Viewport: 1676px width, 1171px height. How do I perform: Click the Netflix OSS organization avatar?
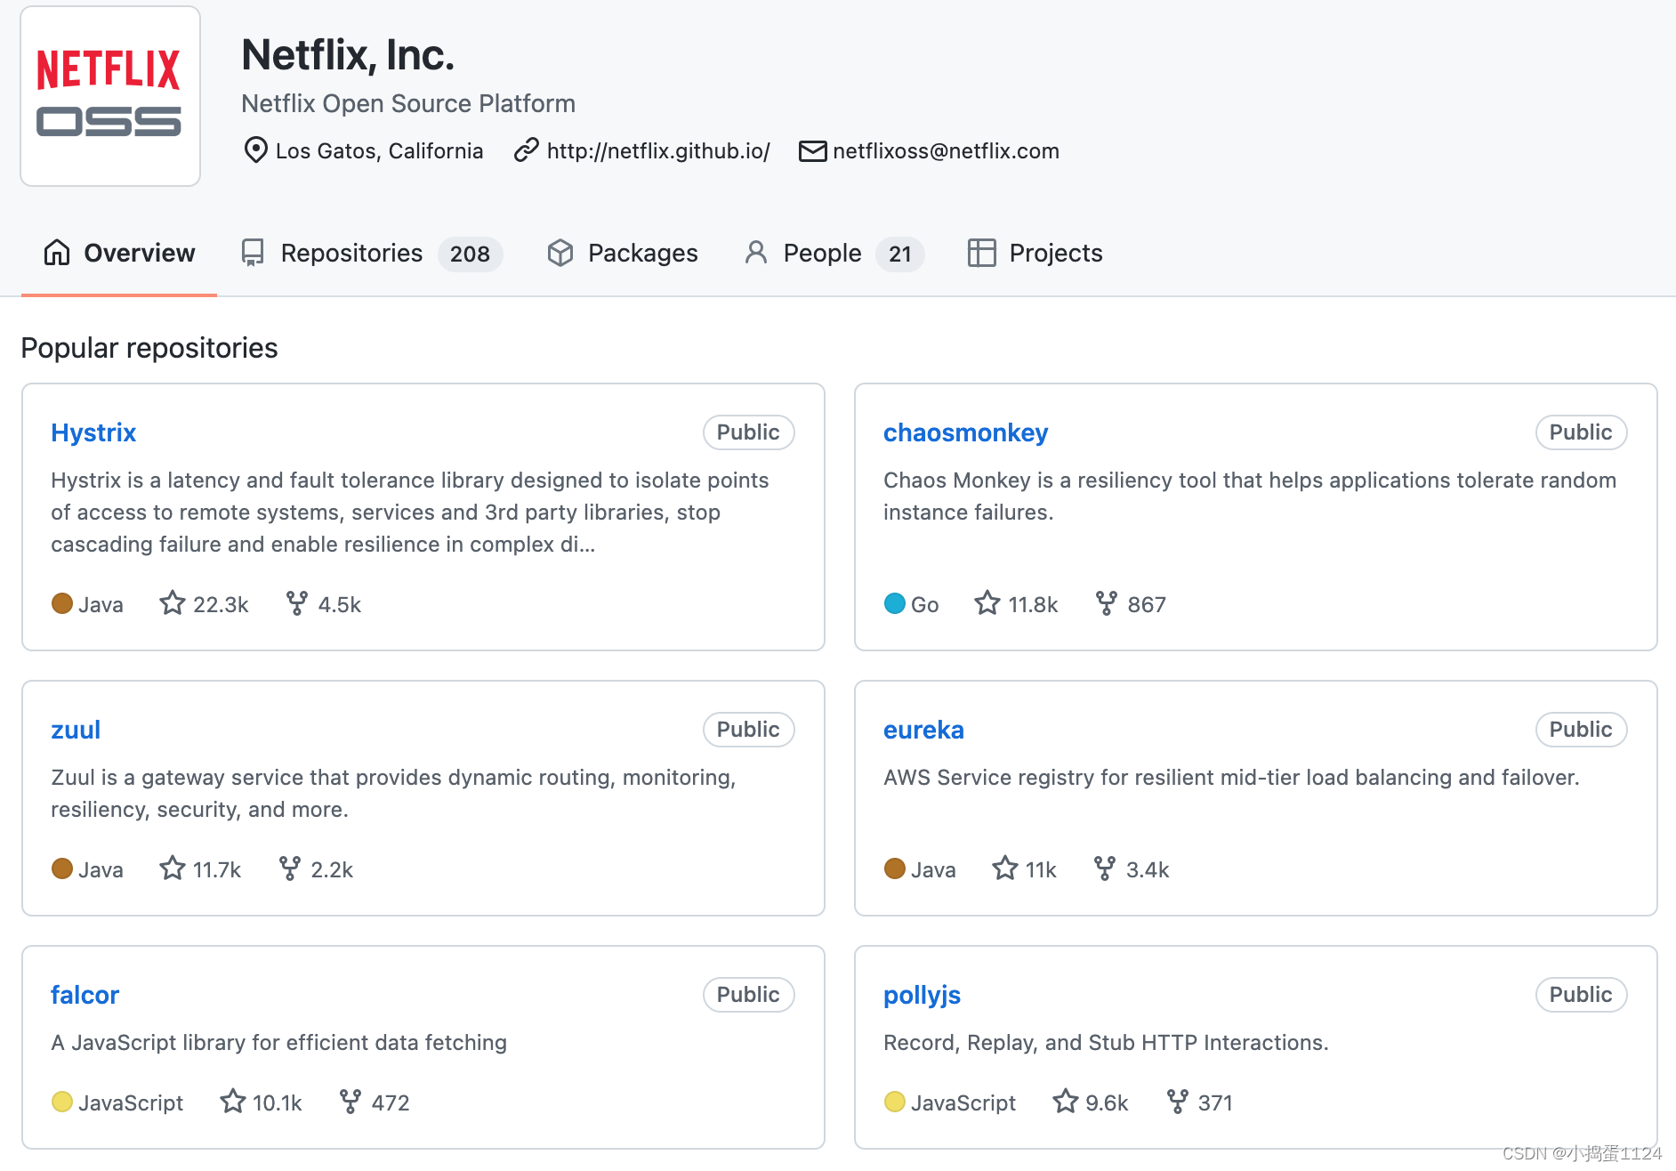[110, 96]
